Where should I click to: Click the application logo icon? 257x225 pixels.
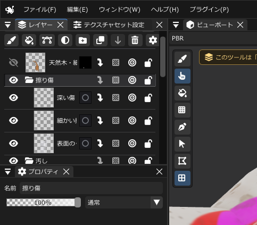coord(10,10)
